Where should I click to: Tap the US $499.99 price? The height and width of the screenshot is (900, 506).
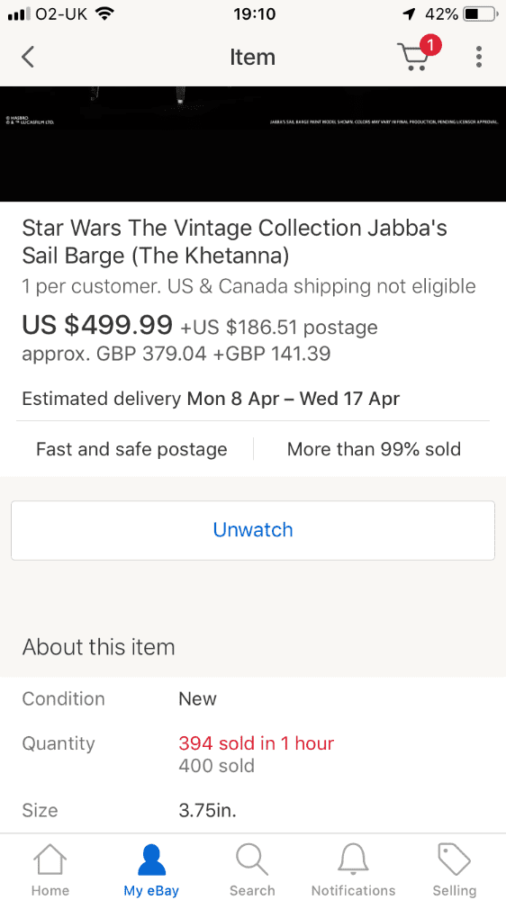pyautogui.click(x=97, y=325)
